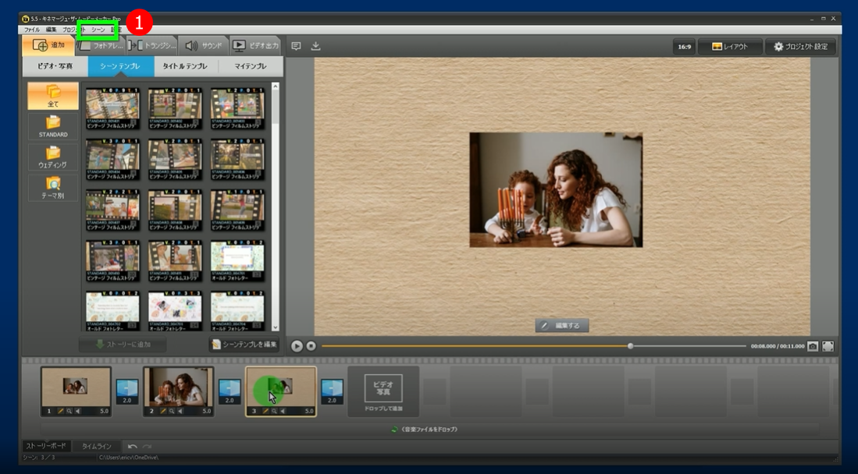Open the サウンド tab

[x=204, y=46]
